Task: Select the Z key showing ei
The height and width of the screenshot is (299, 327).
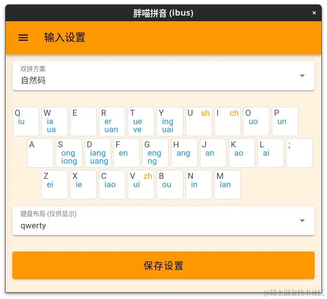Action: click(x=54, y=184)
